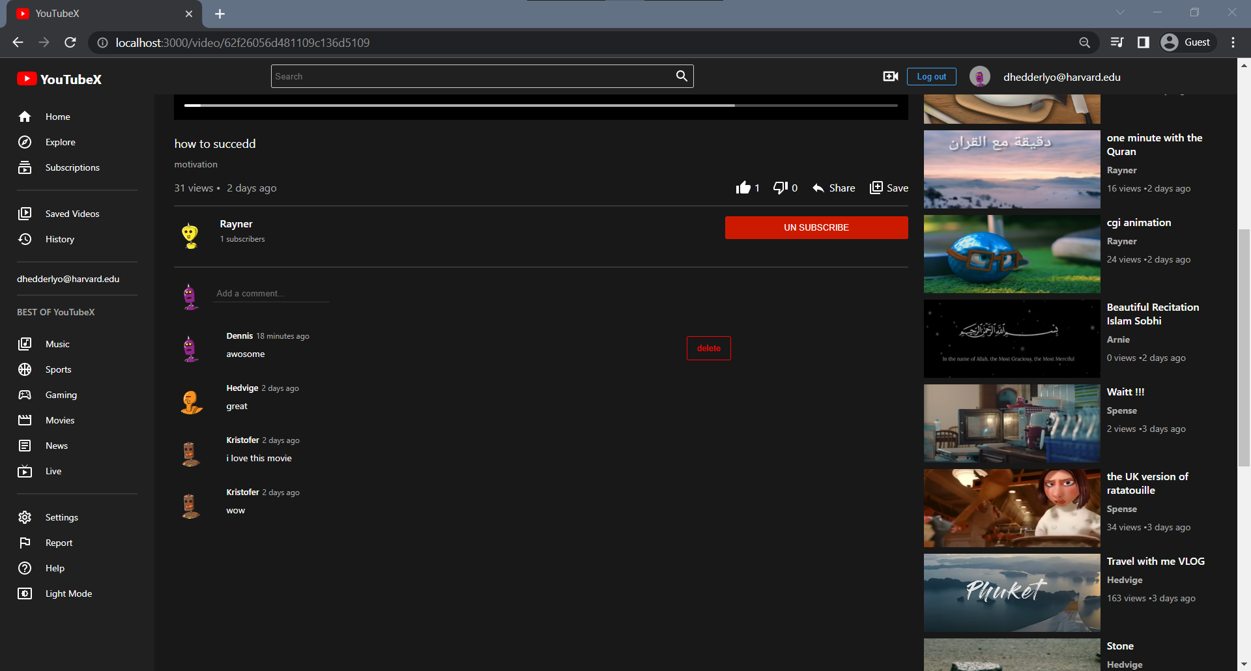
Task: Open 'one minute with the Quran' thumbnail
Action: (1012, 169)
